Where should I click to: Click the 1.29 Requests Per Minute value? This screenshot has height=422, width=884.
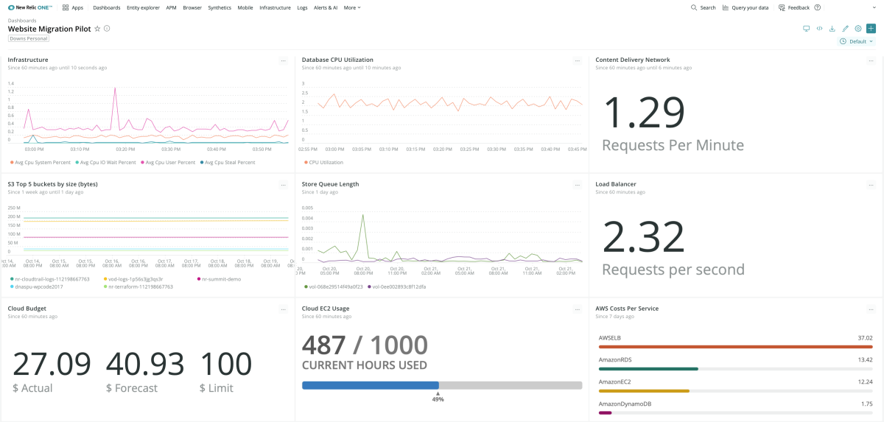pos(644,113)
